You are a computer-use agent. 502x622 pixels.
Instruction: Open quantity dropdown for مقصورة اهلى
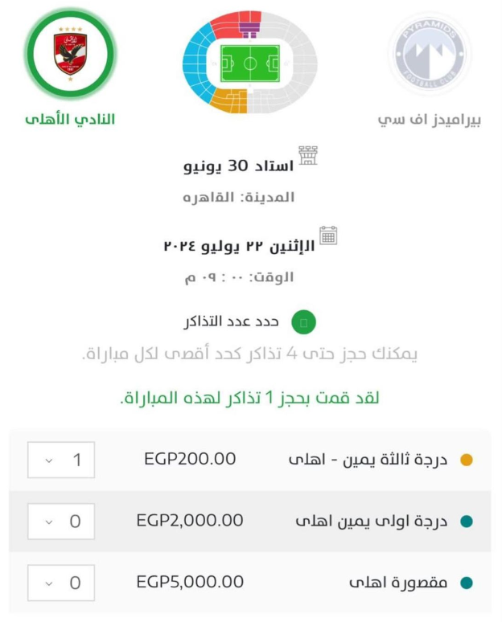point(61,583)
